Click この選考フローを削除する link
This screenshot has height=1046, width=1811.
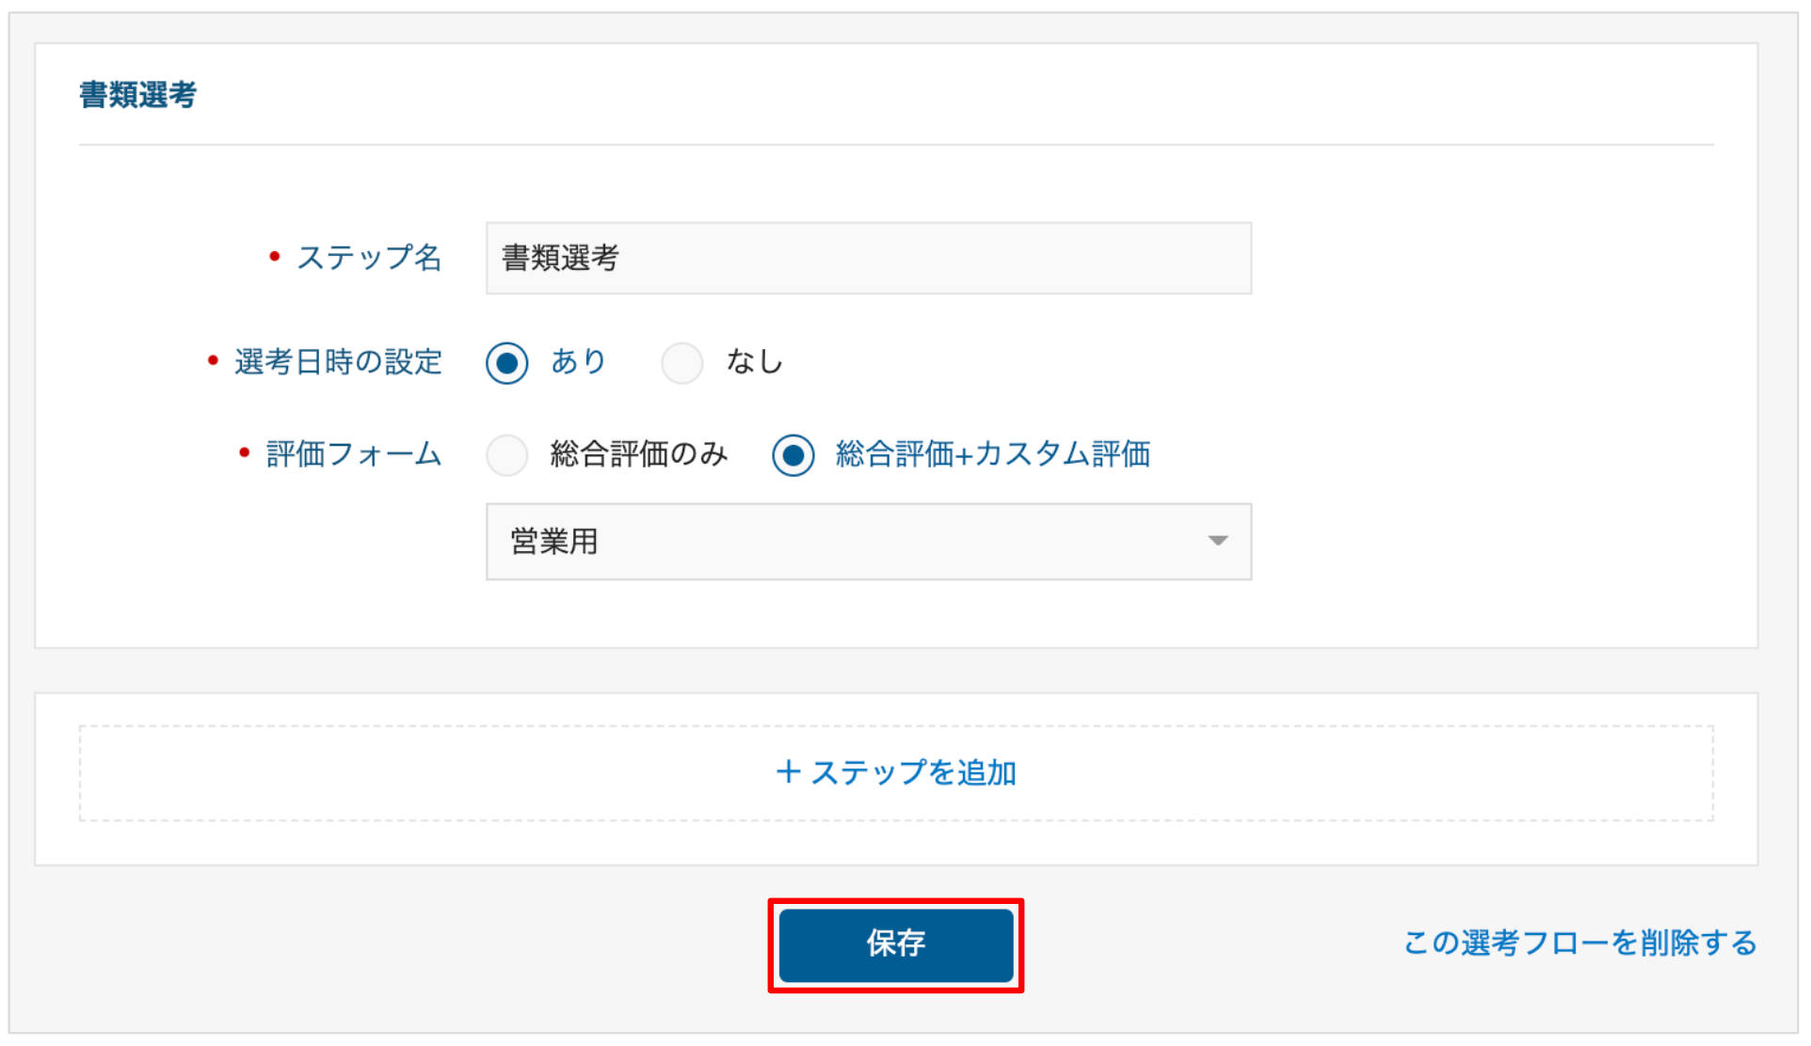coord(1579,943)
